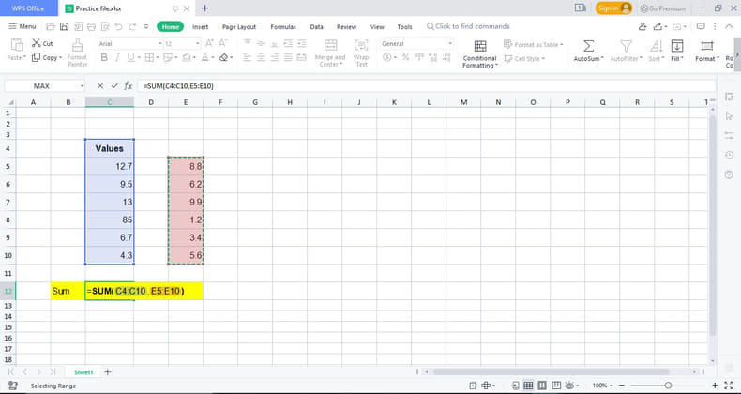Screen dimensions: 741x394
Task: Click the Merge and Center icon
Action: [x=330, y=45]
